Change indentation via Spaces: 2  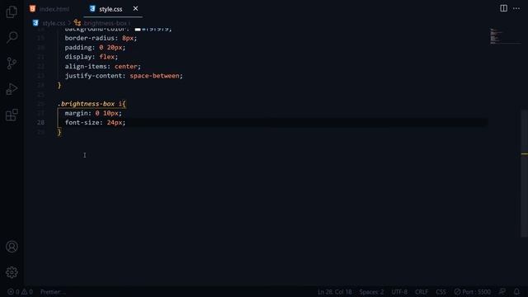371,291
